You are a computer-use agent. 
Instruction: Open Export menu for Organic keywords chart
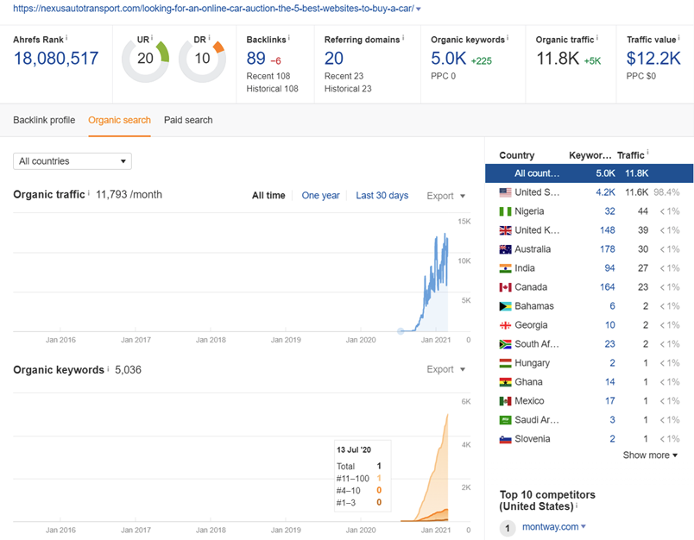pyautogui.click(x=445, y=369)
